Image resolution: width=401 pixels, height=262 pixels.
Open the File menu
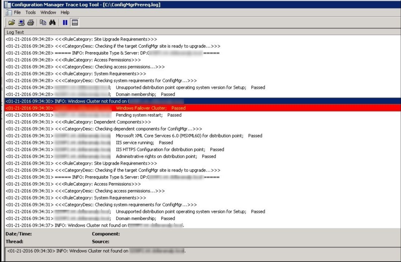[17, 12]
